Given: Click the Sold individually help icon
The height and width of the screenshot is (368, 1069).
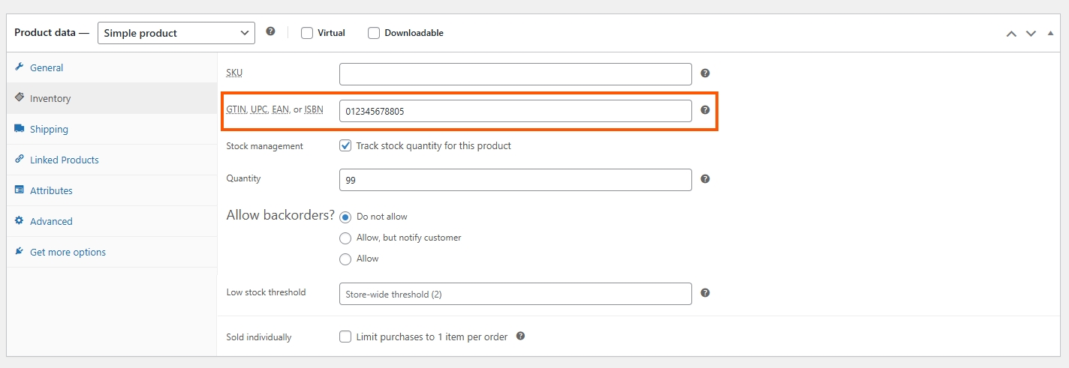Looking at the screenshot, I should (x=520, y=337).
